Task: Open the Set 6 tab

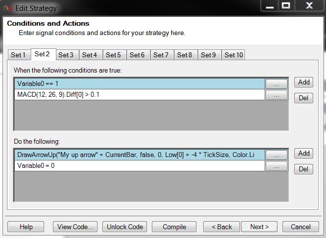Action: (x=138, y=55)
